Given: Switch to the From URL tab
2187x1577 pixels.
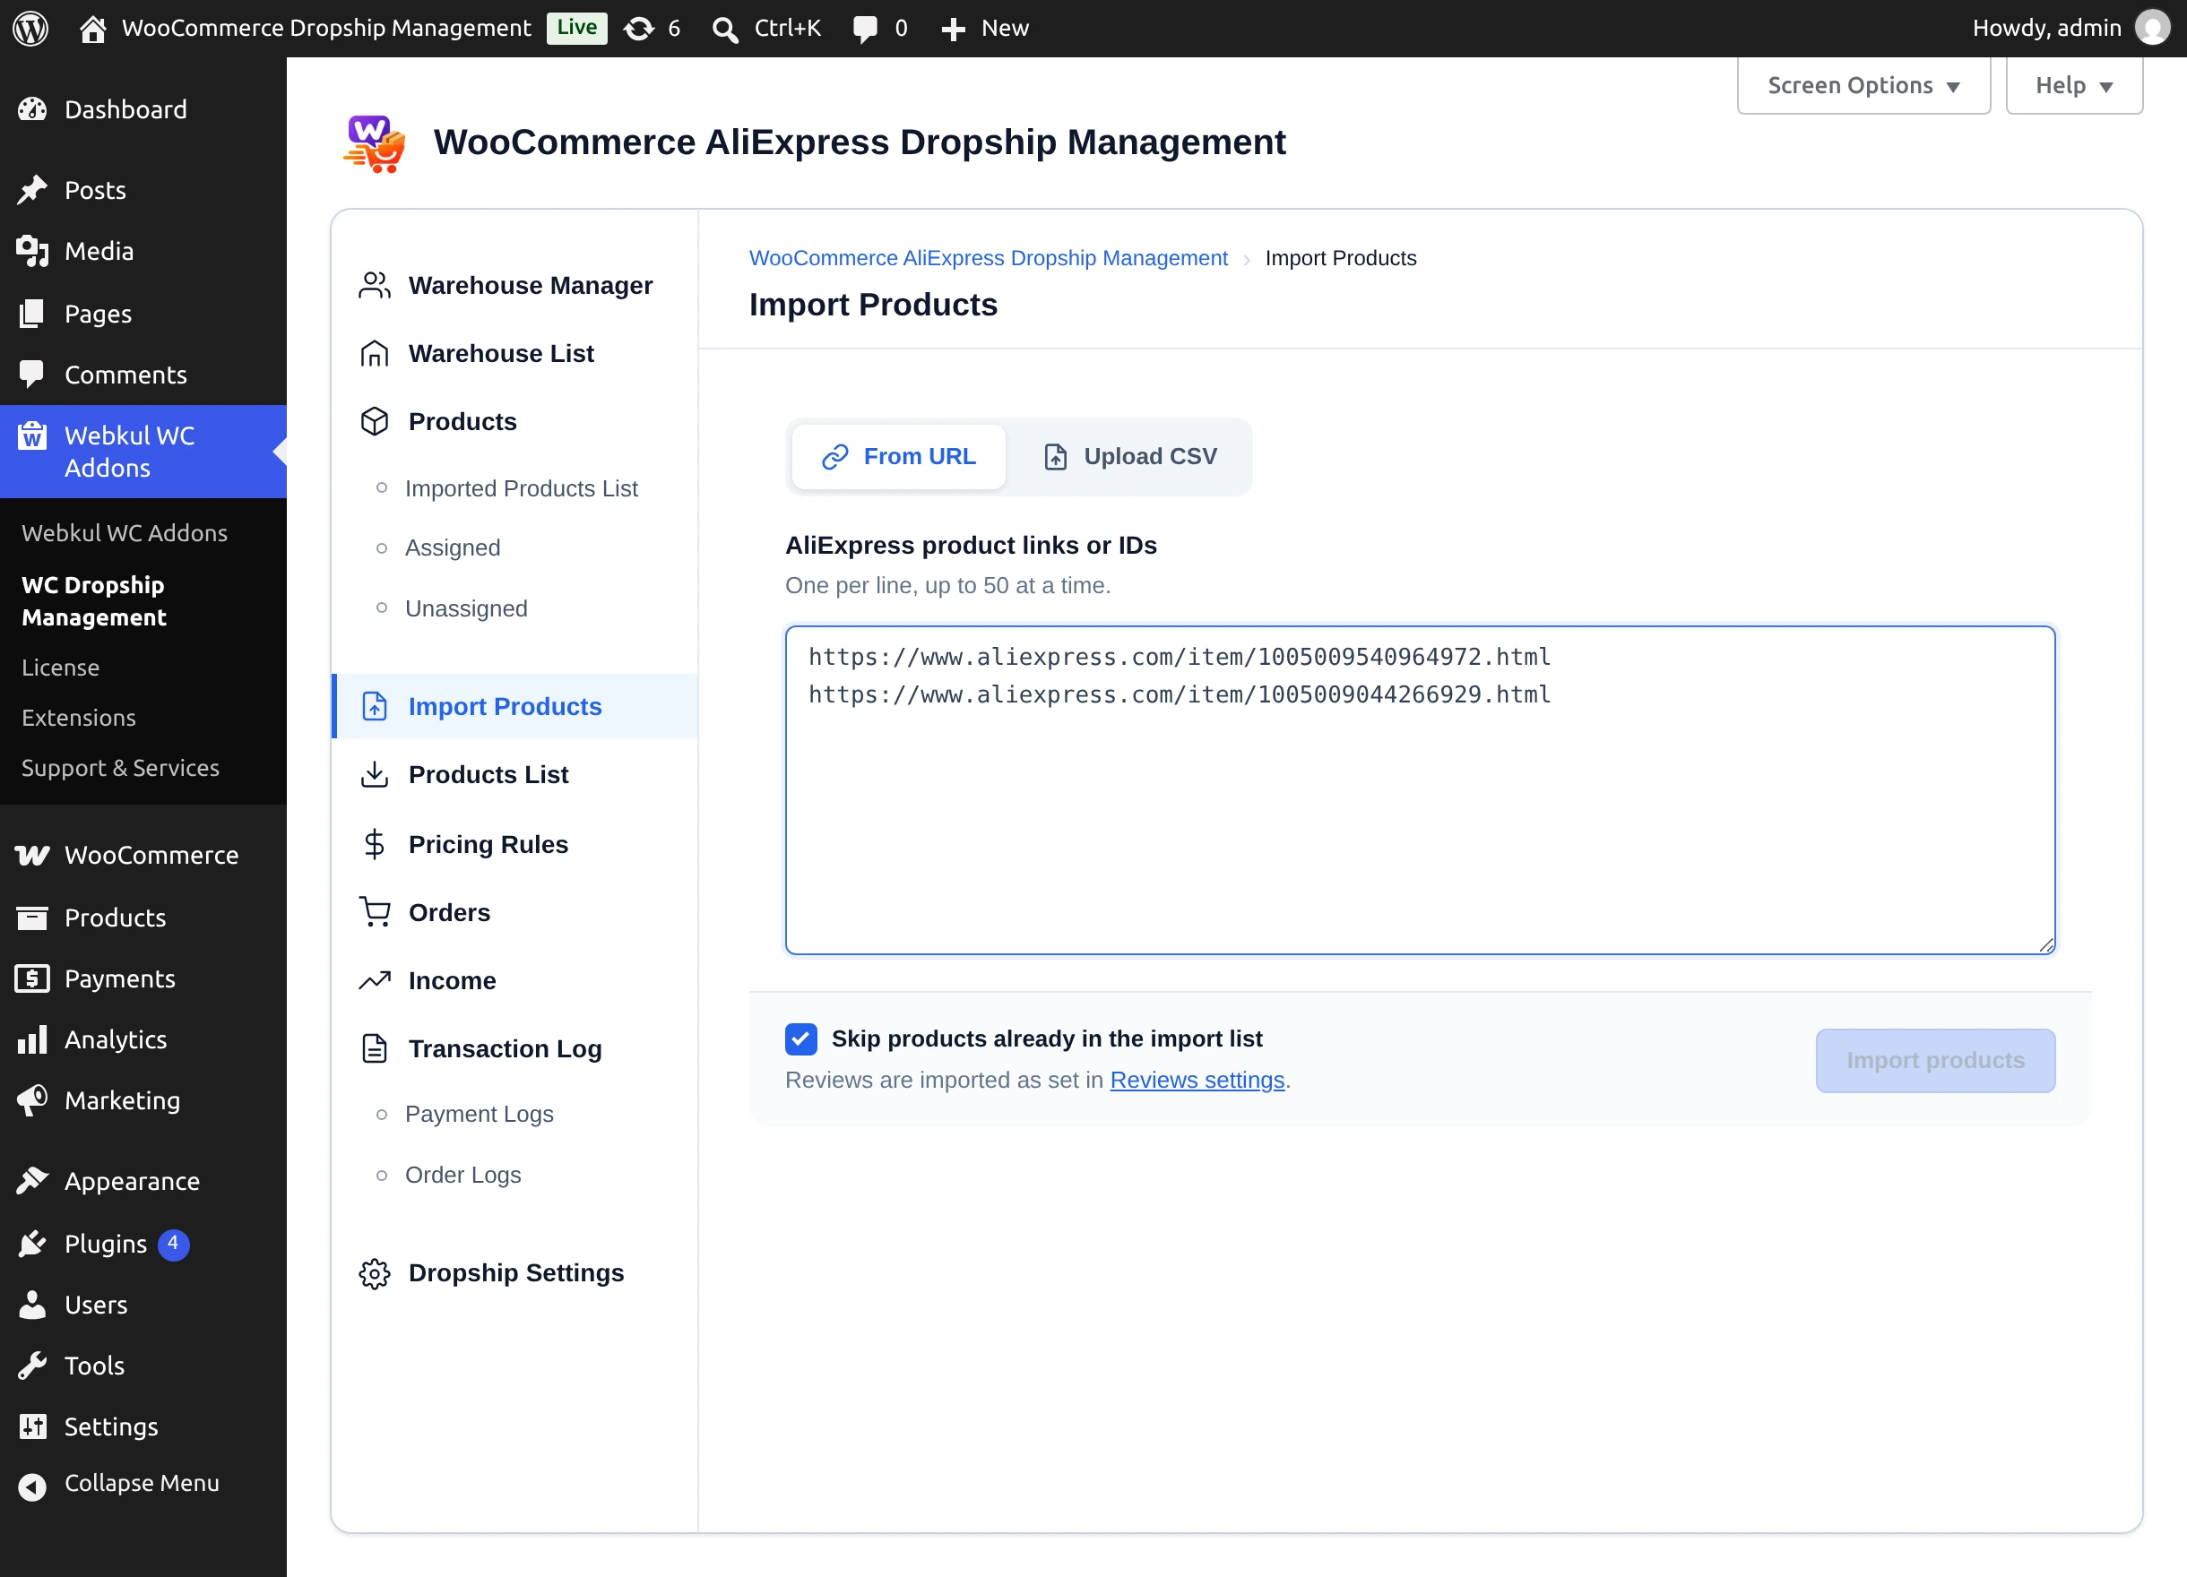Looking at the screenshot, I should [898, 456].
